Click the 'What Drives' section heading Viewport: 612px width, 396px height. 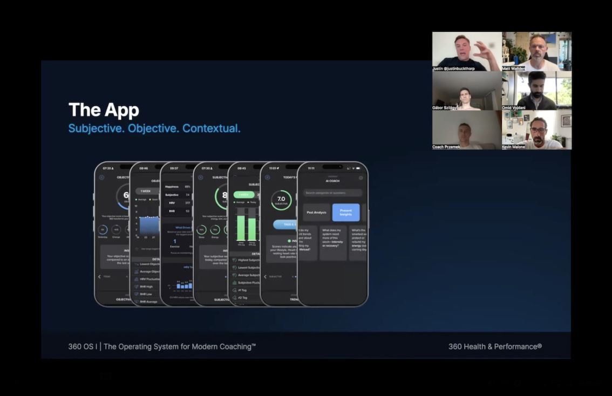(183, 228)
